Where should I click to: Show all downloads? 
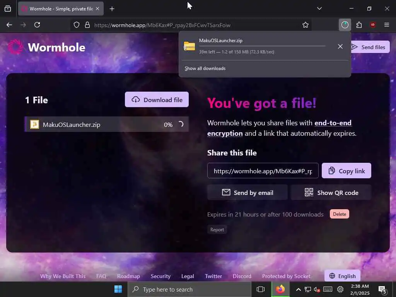[205, 68]
